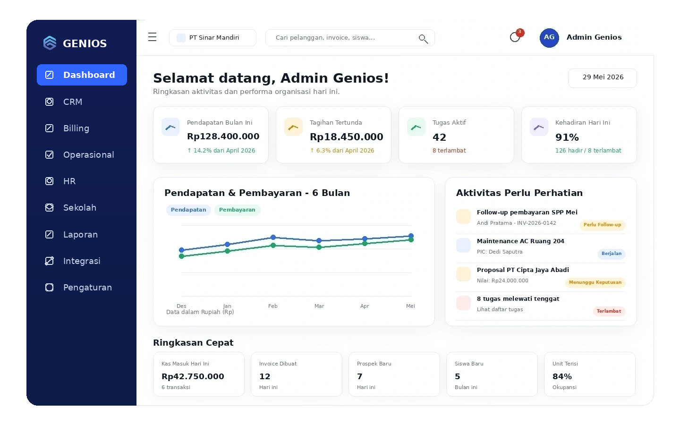Open the Integrasi menu label

(82, 261)
